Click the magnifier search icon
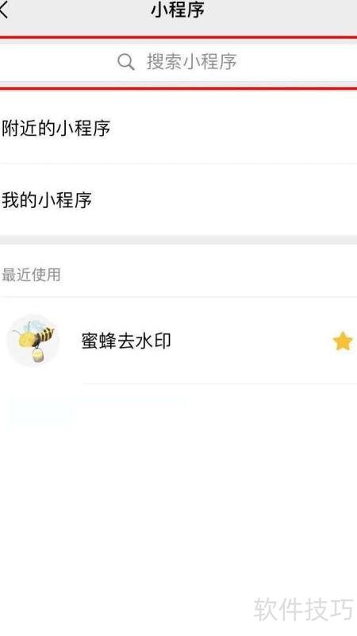This screenshot has height=636, width=357. pos(126,62)
